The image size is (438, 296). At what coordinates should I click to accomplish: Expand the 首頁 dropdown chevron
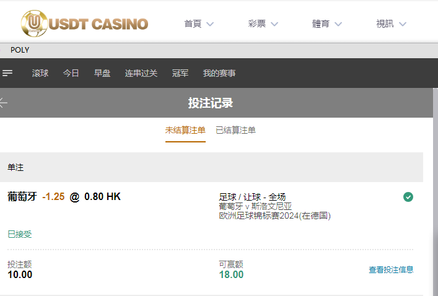tap(210, 24)
